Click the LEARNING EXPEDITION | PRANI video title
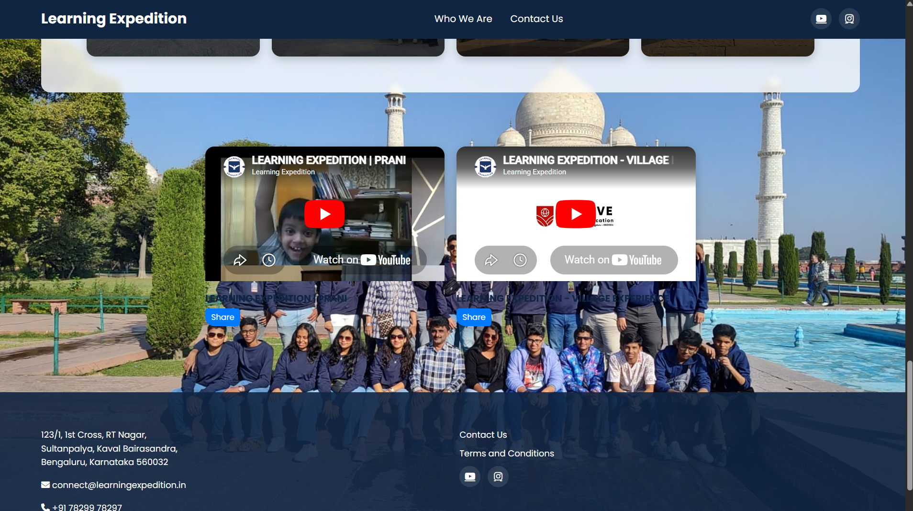This screenshot has width=913, height=511. pos(329,160)
